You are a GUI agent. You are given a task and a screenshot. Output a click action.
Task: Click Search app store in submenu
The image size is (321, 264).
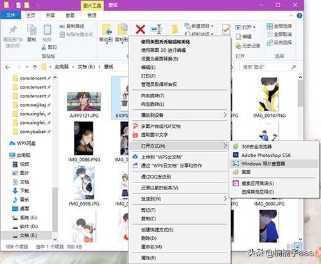tap(274, 184)
